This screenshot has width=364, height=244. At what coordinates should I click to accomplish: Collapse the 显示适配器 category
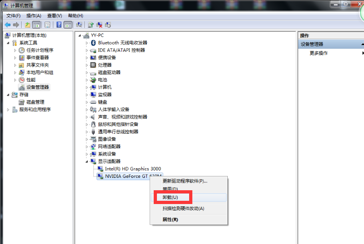coord(87,161)
